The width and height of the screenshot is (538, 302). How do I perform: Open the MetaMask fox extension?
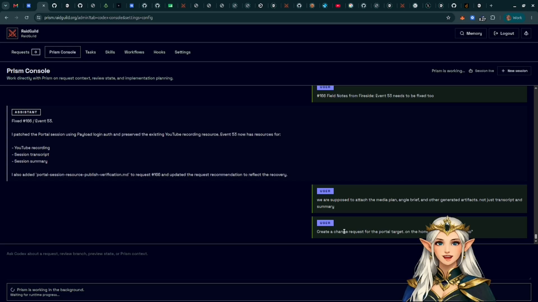coord(462,18)
